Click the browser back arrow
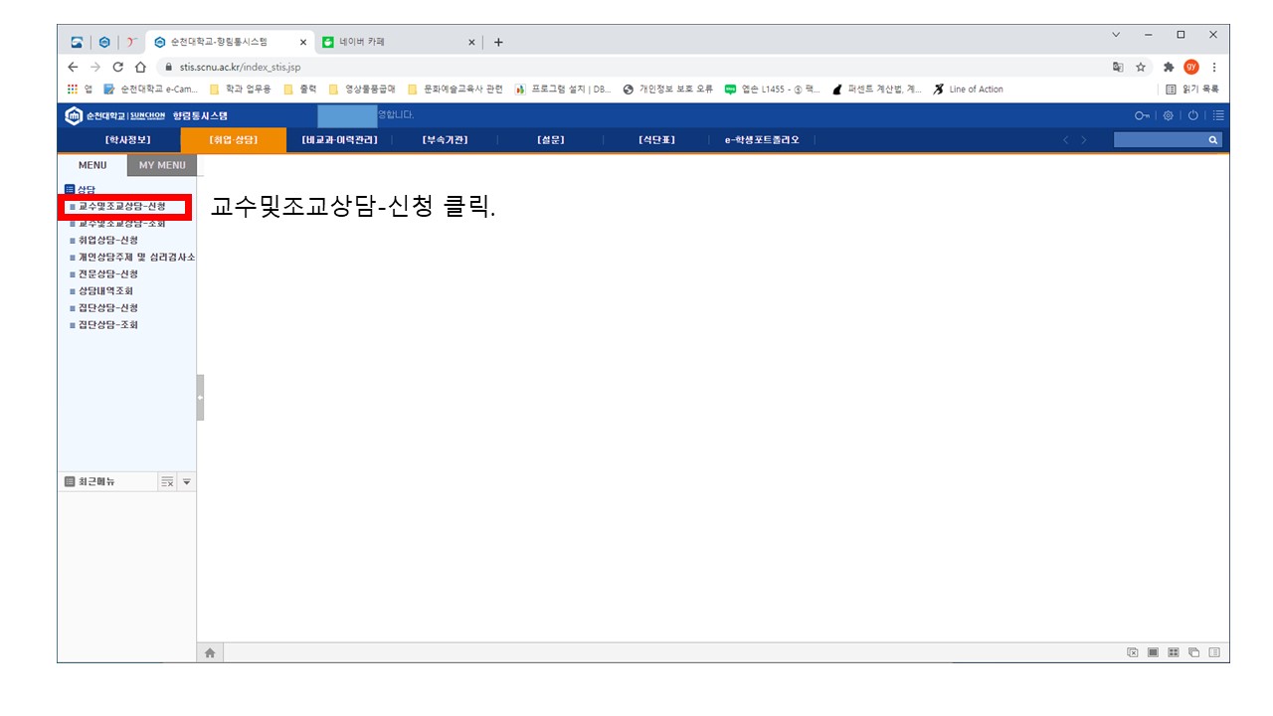Image resolution: width=1273 pixels, height=716 pixels. click(73, 67)
